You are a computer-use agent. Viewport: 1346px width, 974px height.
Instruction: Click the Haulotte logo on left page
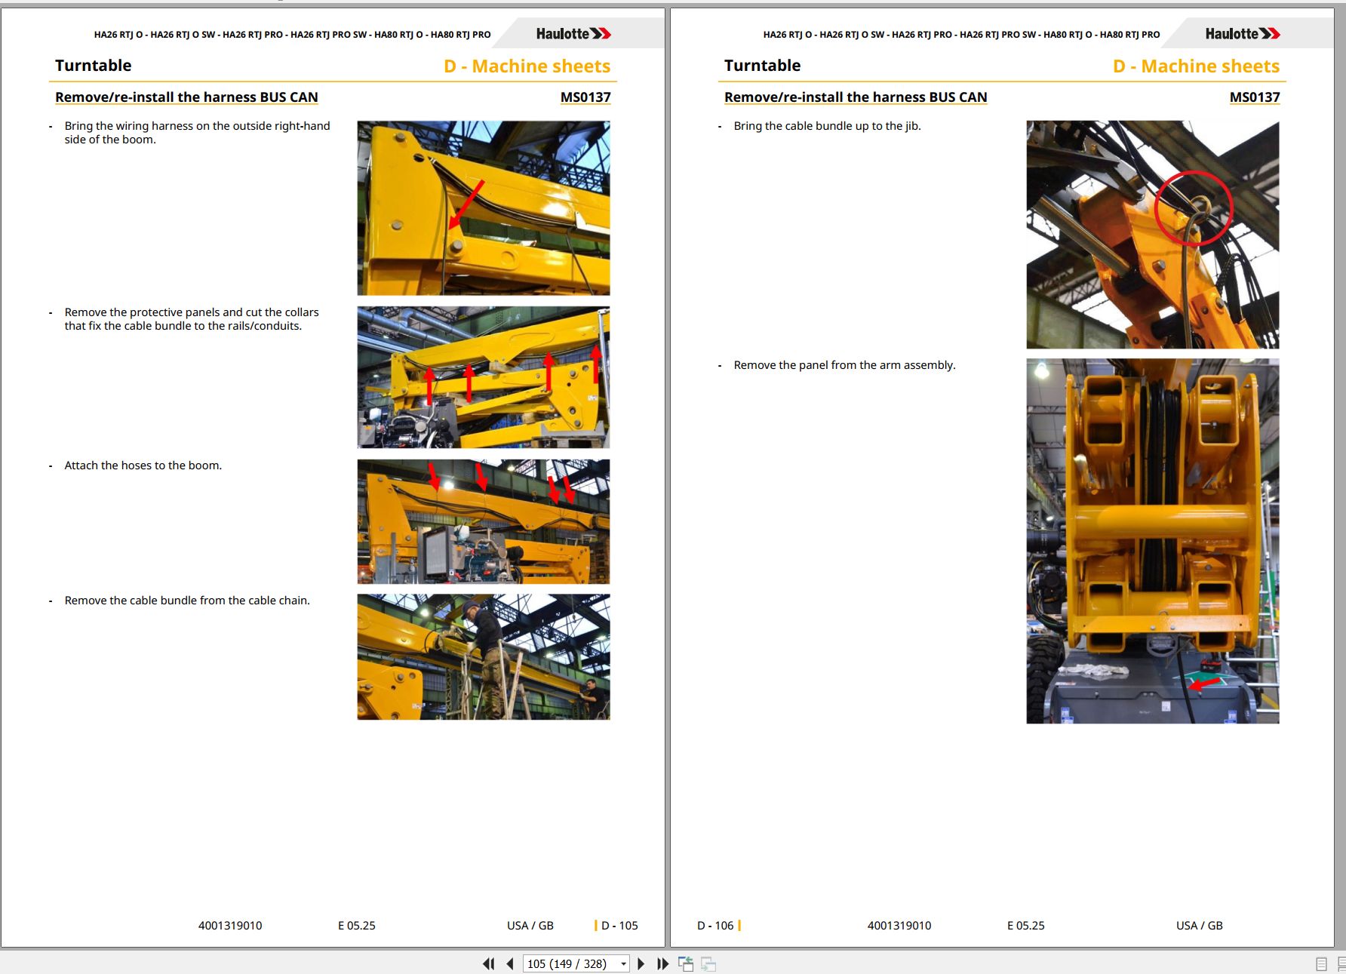pyautogui.click(x=573, y=34)
